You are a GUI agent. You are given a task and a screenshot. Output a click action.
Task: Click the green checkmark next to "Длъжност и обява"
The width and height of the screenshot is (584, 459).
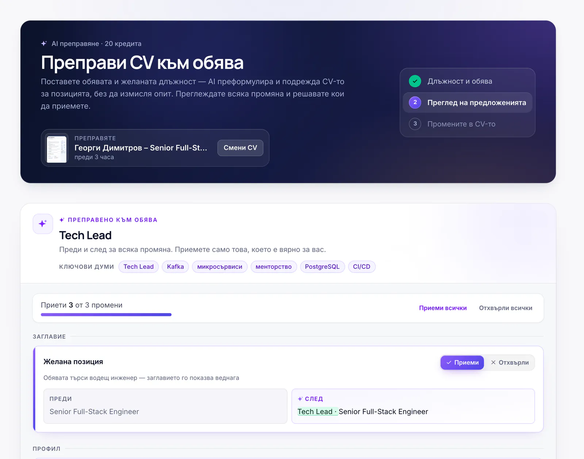click(x=415, y=81)
